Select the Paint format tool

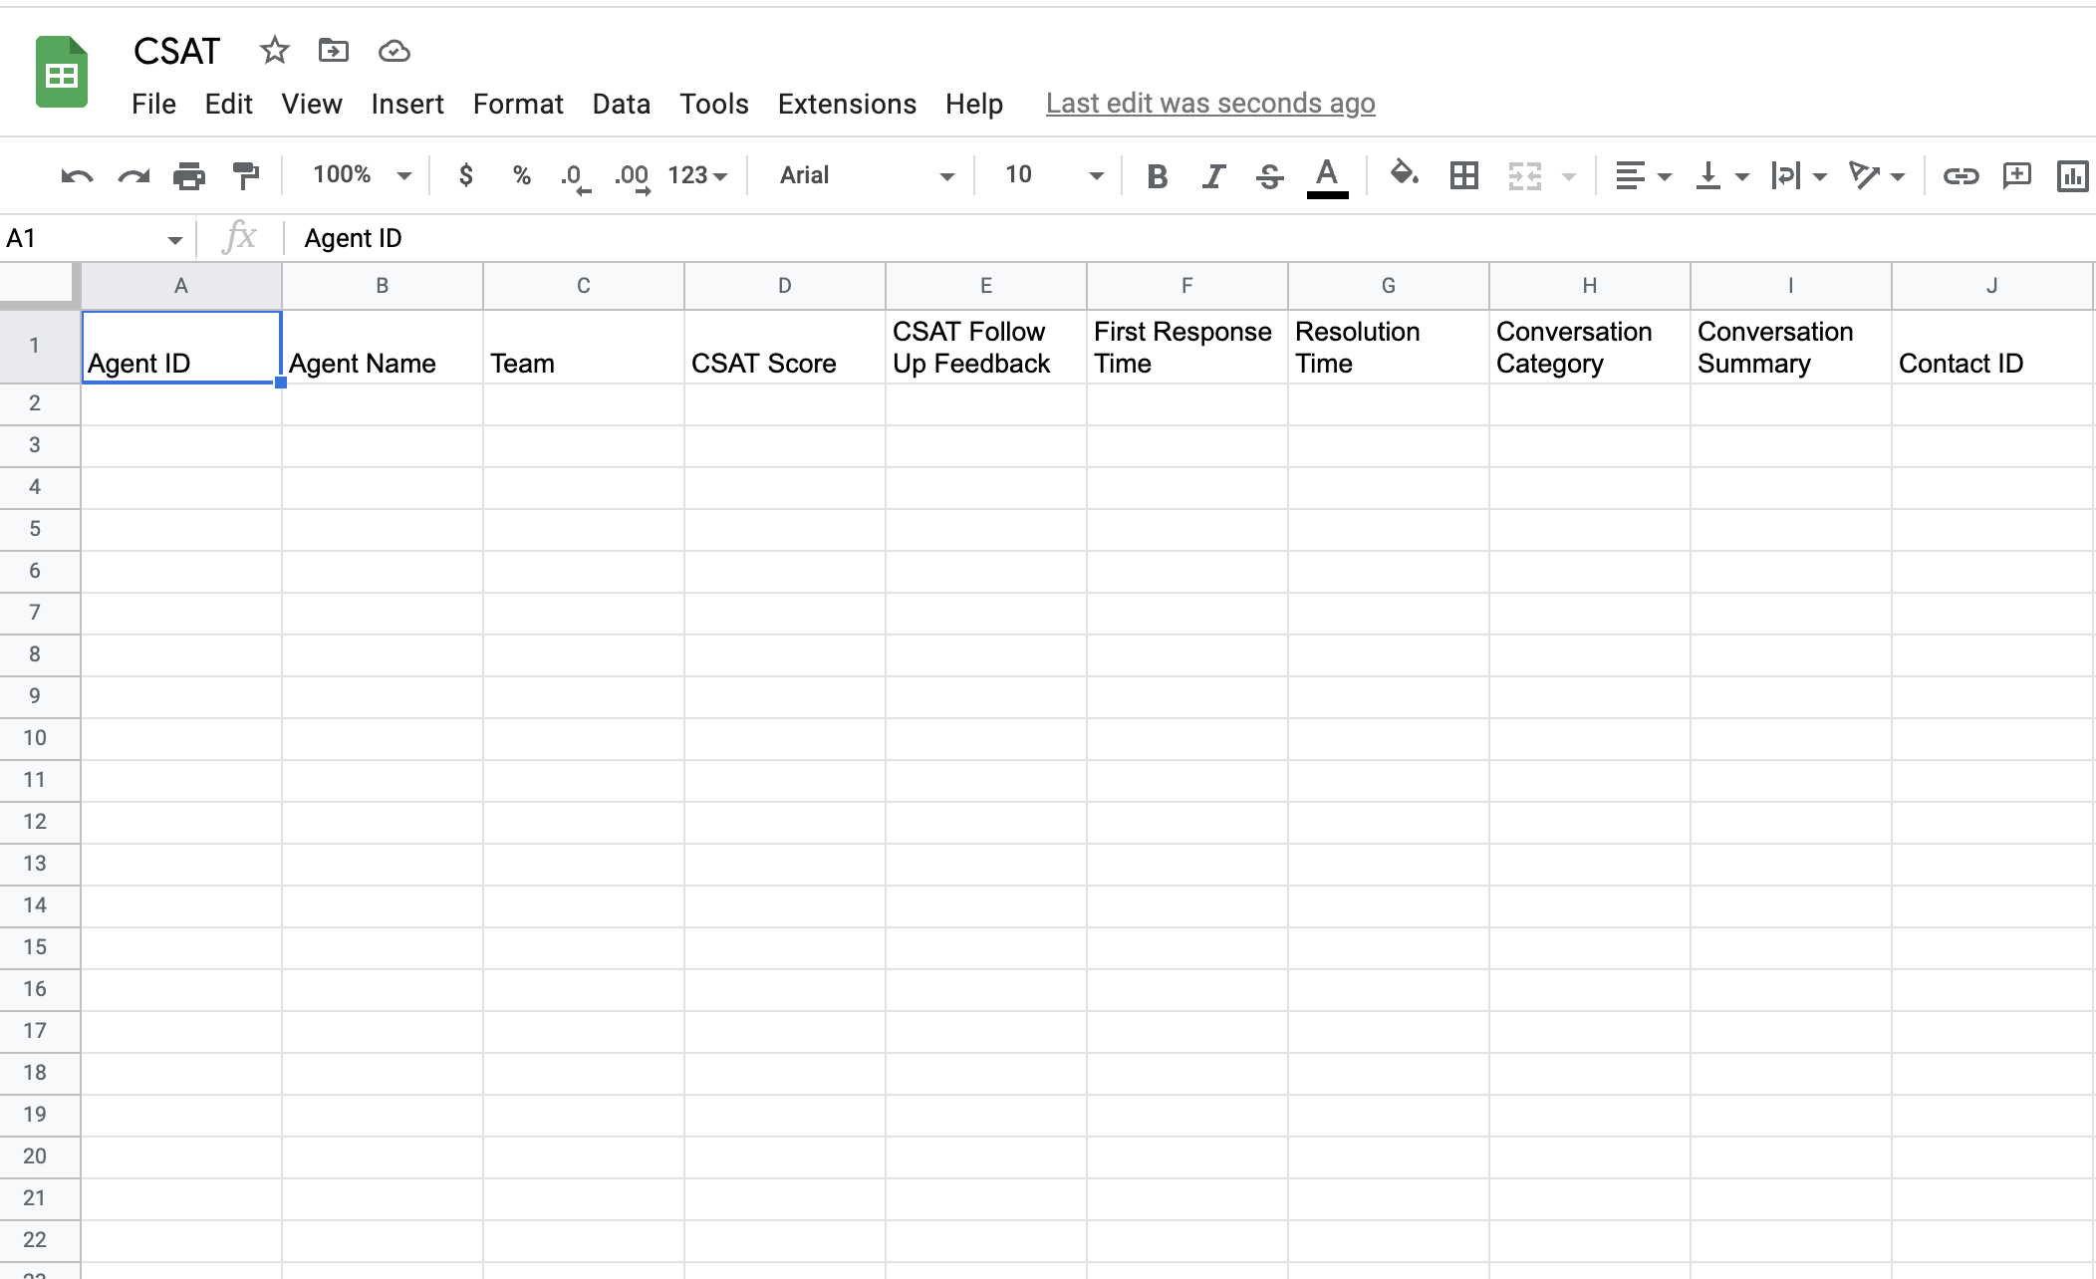click(x=245, y=176)
